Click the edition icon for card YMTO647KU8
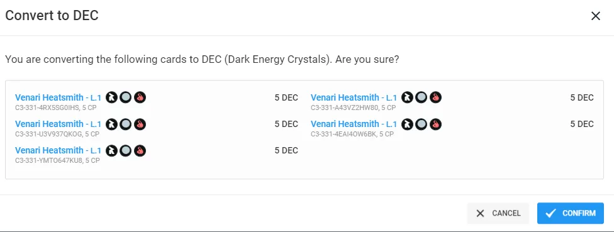Screen dimensions: 614x232 [x=111, y=150]
